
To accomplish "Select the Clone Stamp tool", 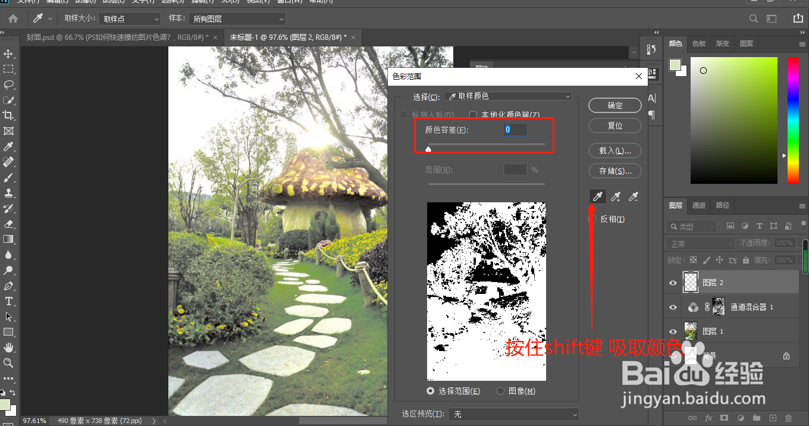I will point(8,193).
